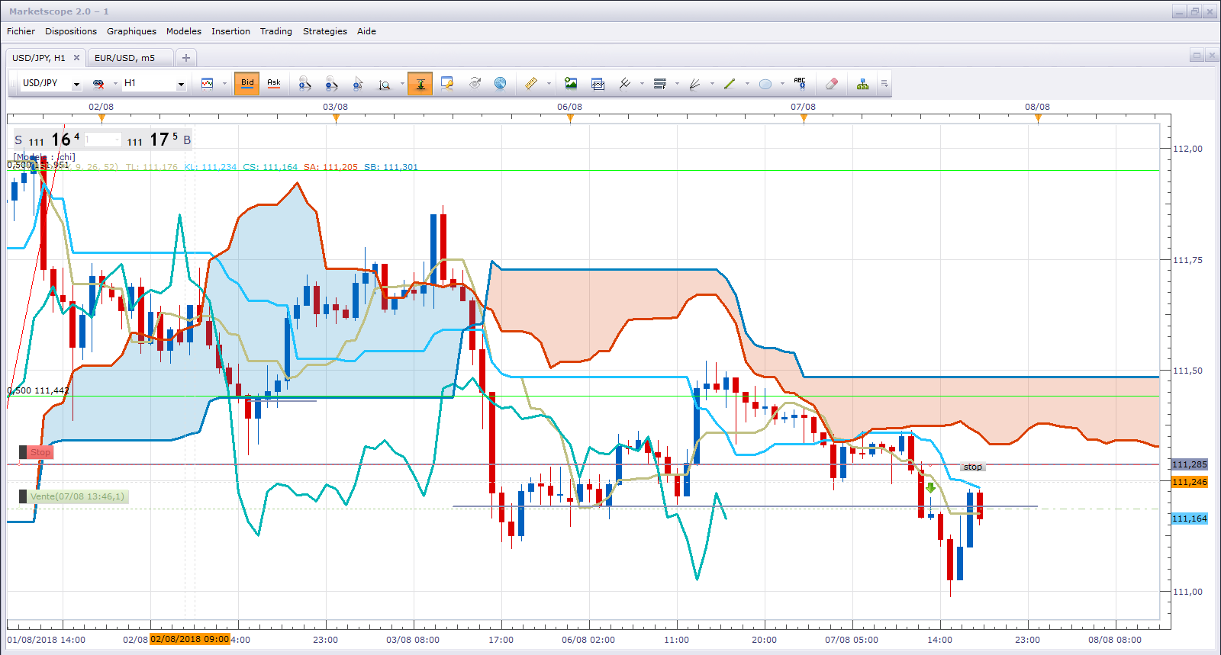Open the chart type dropdown arrow
The image size is (1221, 655).
click(224, 84)
